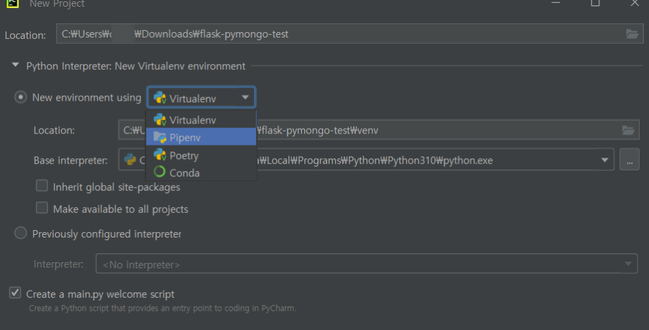649x330 pixels.
Task: Select New environment using radio button
Action: tap(20, 97)
